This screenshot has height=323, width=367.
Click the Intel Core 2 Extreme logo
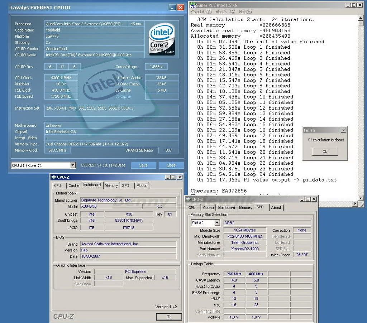[x=162, y=39]
